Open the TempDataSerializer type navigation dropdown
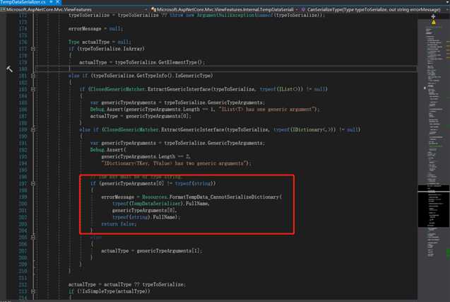The width and height of the screenshot is (450, 302). click(x=225, y=9)
